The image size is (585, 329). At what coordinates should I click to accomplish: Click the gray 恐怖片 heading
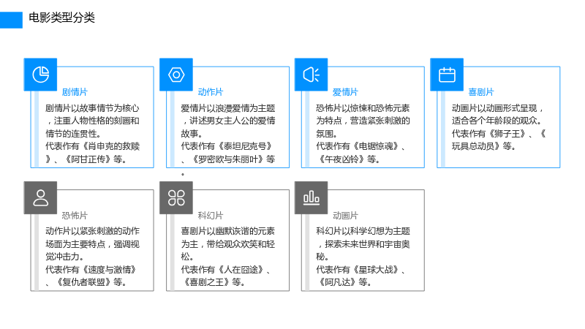75,215
